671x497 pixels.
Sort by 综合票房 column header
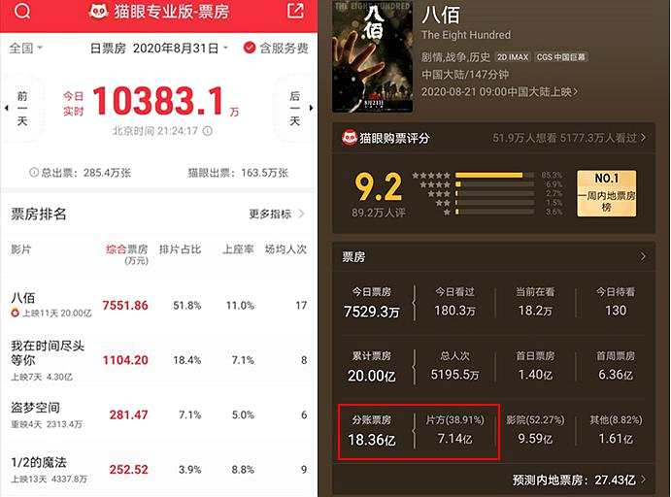tap(127, 254)
